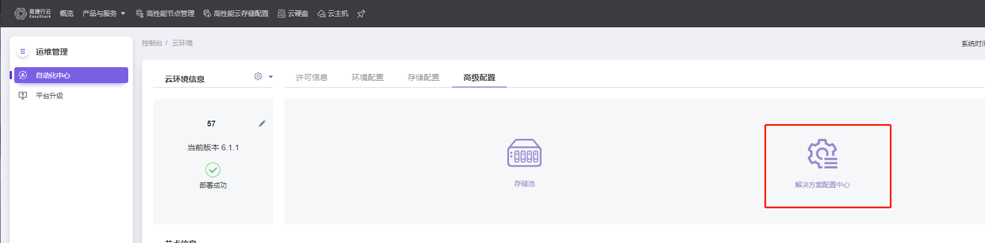Go to 云主机 from top navigation
This screenshot has width=985, height=243.
point(333,14)
